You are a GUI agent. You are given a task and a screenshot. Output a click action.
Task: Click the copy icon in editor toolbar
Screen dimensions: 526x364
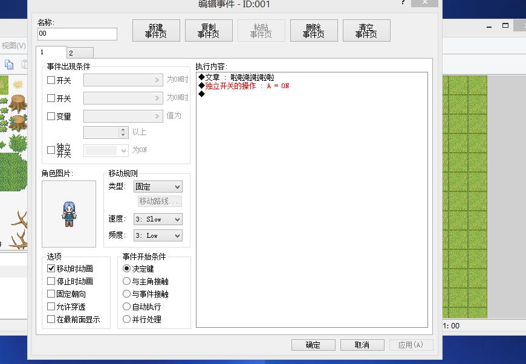9,64
